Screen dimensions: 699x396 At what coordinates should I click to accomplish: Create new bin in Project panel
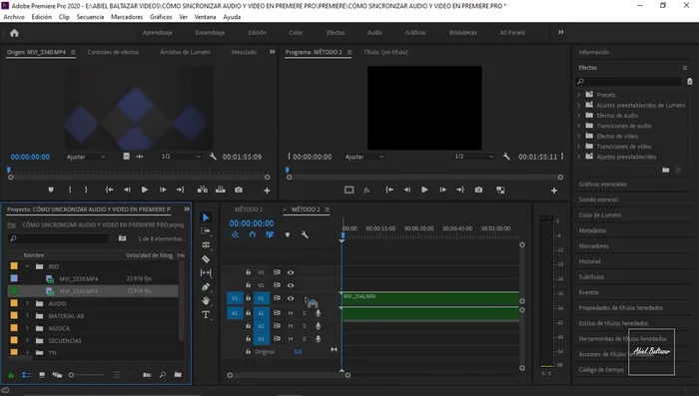[x=178, y=375]
